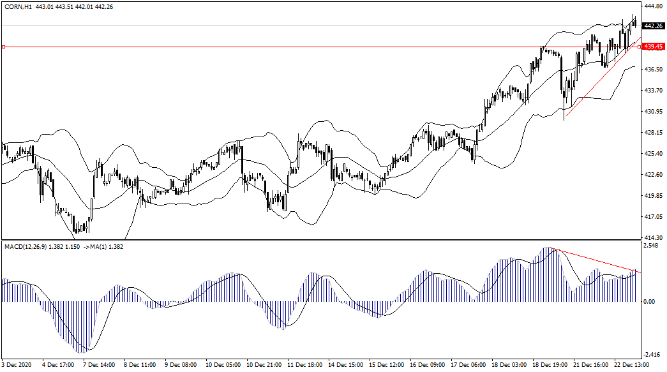Select the horizontal line's left anchor square

[3, 47]
